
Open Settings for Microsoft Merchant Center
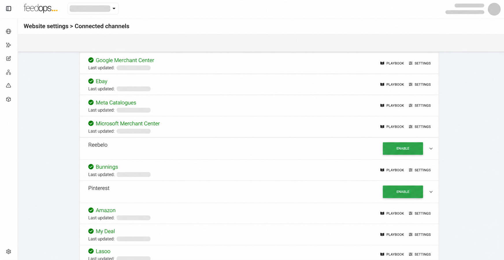[x=420, y=127]
